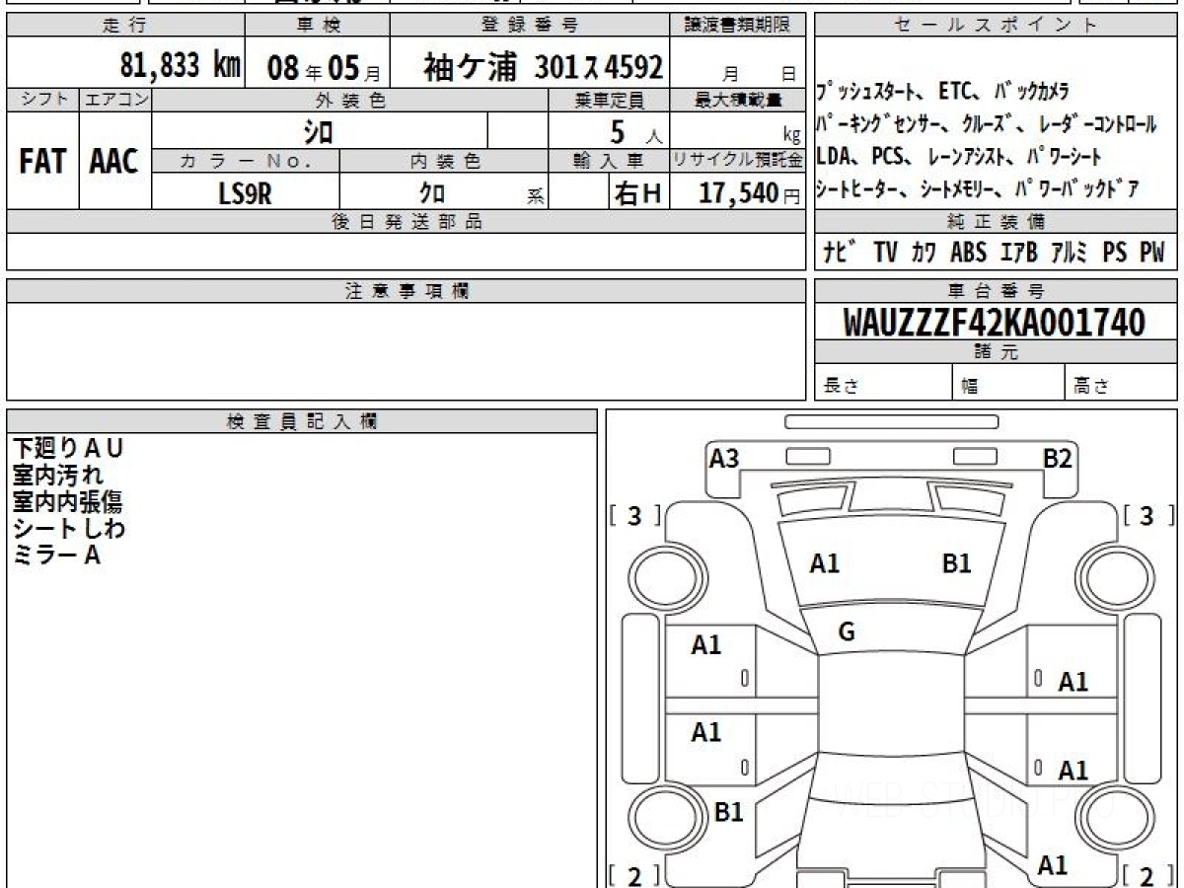Select sales point line starting プッシュスタート
1184x888 pixels.
click(x=942, y=92)
